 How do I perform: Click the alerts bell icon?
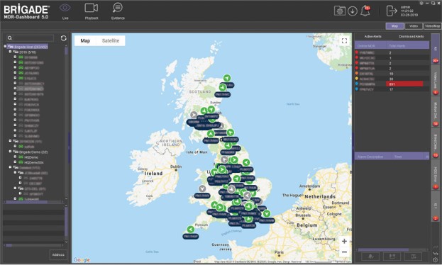[365, 11]
